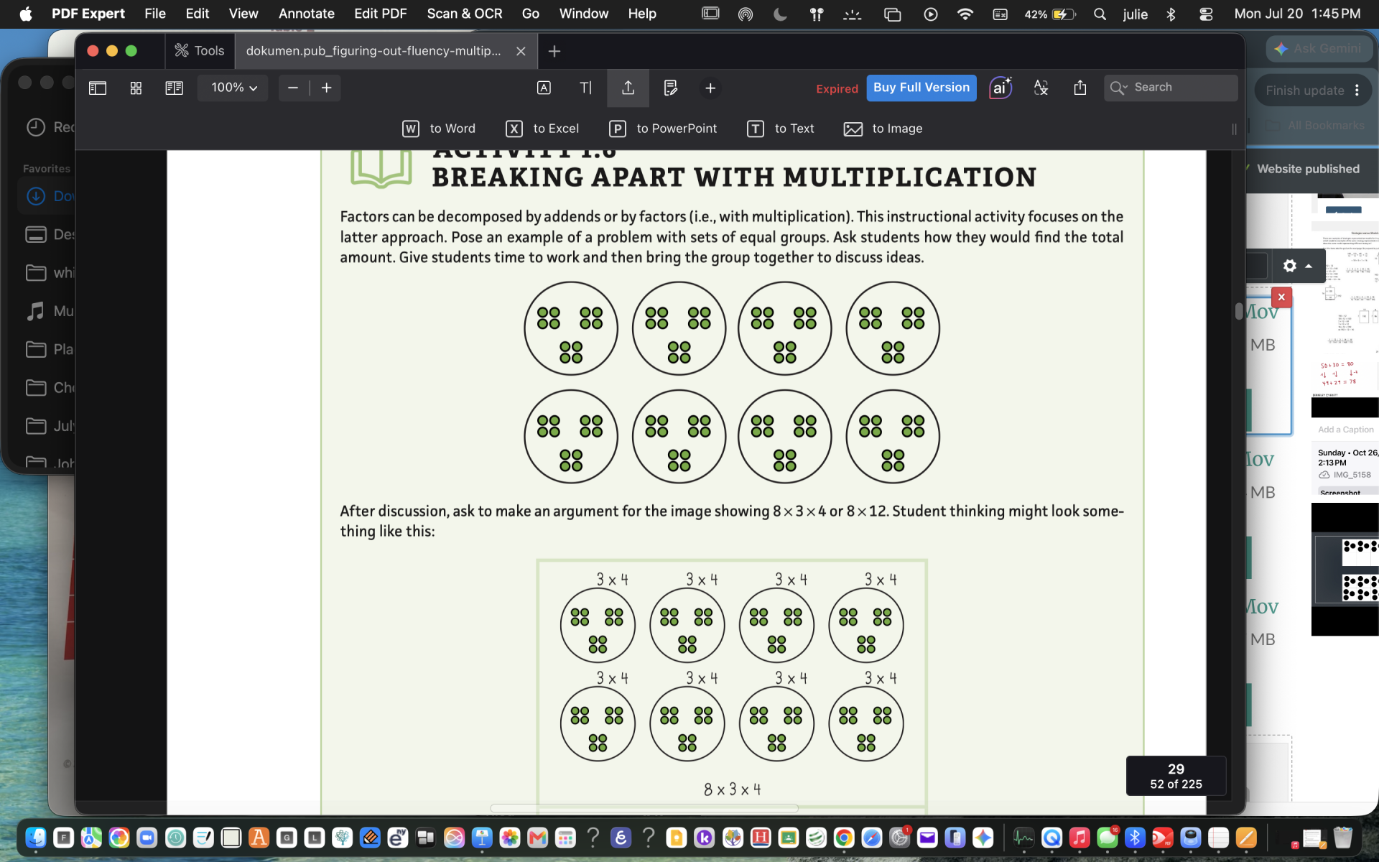Click the share icon in toolbar
The width and height of the screenshot is (1379, 862).
(1079, 88)
